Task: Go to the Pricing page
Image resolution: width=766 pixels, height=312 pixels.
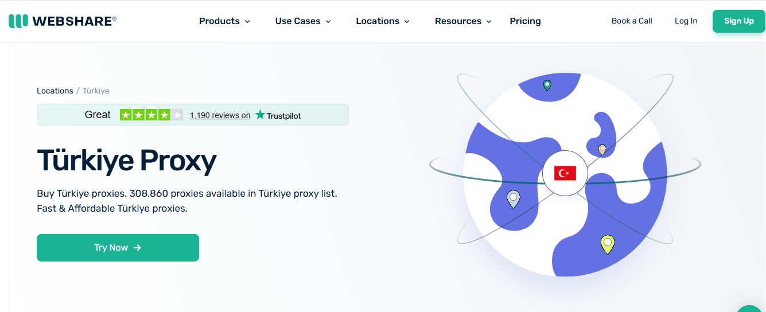Action: [x=525, y=21]
